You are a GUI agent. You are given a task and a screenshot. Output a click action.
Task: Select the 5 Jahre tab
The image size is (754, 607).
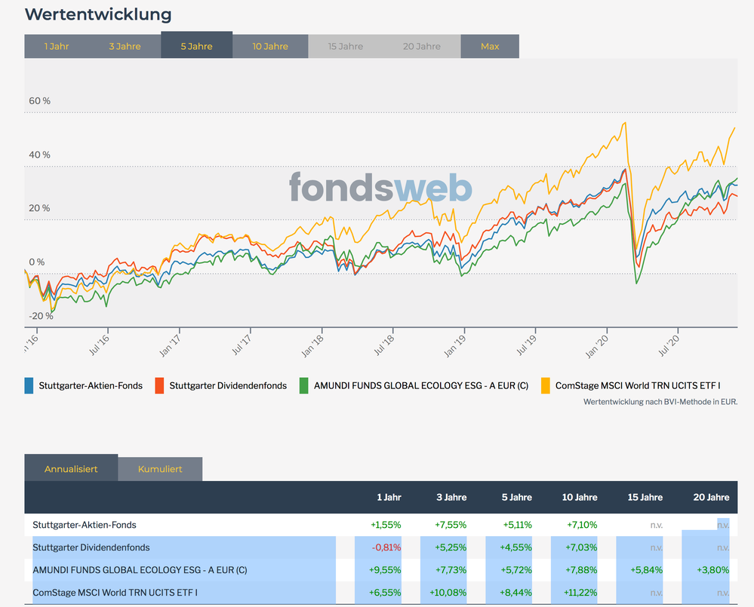(196, 46)
